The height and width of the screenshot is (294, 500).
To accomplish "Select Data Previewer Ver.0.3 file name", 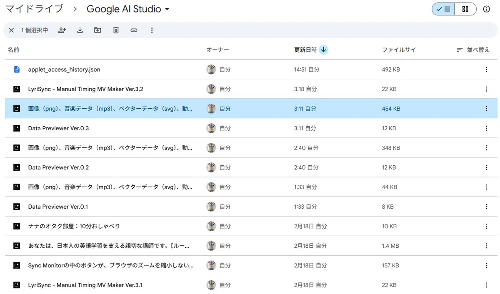I will point(58,128).
